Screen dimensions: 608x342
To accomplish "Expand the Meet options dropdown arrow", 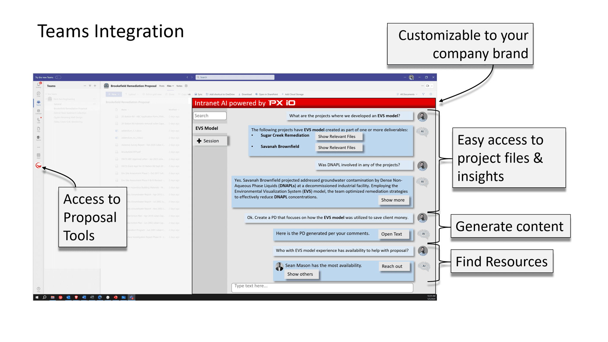I will pyautogui.click(x=432, y=86).
